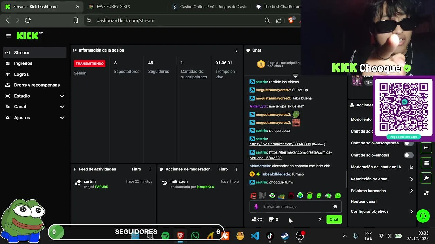Open the external link icon for IA moderation
This screenshot has height=244, width=435.
(x=411, y=167)
